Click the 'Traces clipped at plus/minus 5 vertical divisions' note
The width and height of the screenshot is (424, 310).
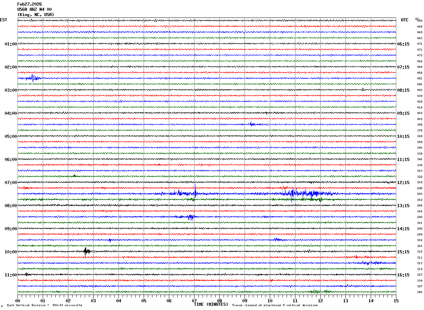[275, 305]
